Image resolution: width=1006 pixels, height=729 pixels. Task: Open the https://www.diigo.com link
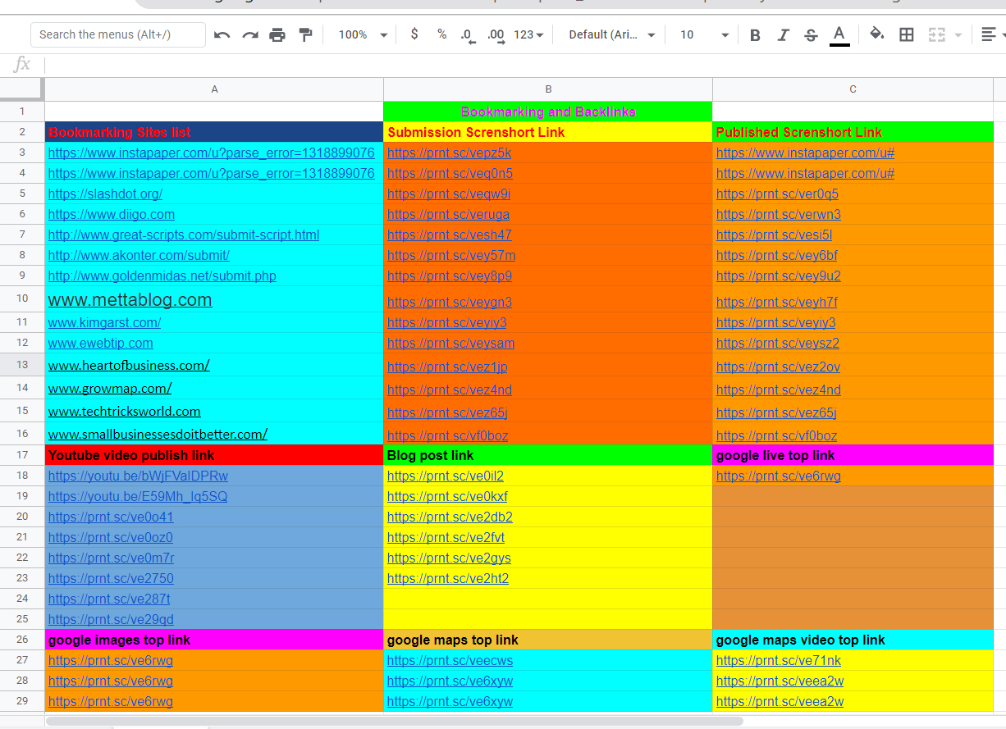pos(112,215)
